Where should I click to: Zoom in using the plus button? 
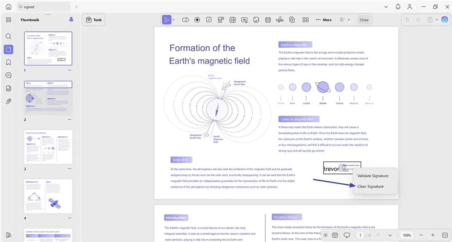433,235
